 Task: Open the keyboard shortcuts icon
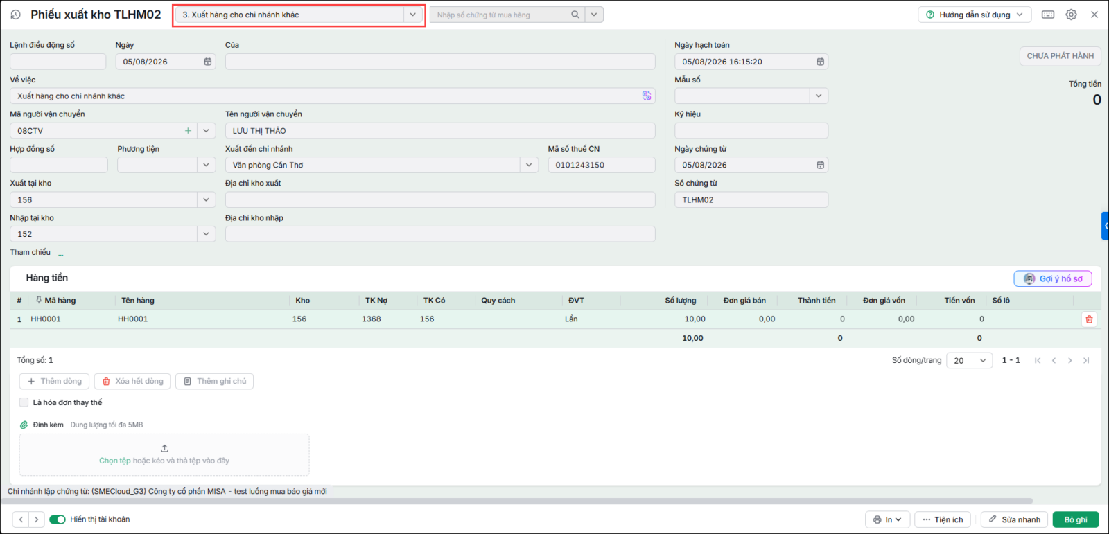(x=1048, y=15)
